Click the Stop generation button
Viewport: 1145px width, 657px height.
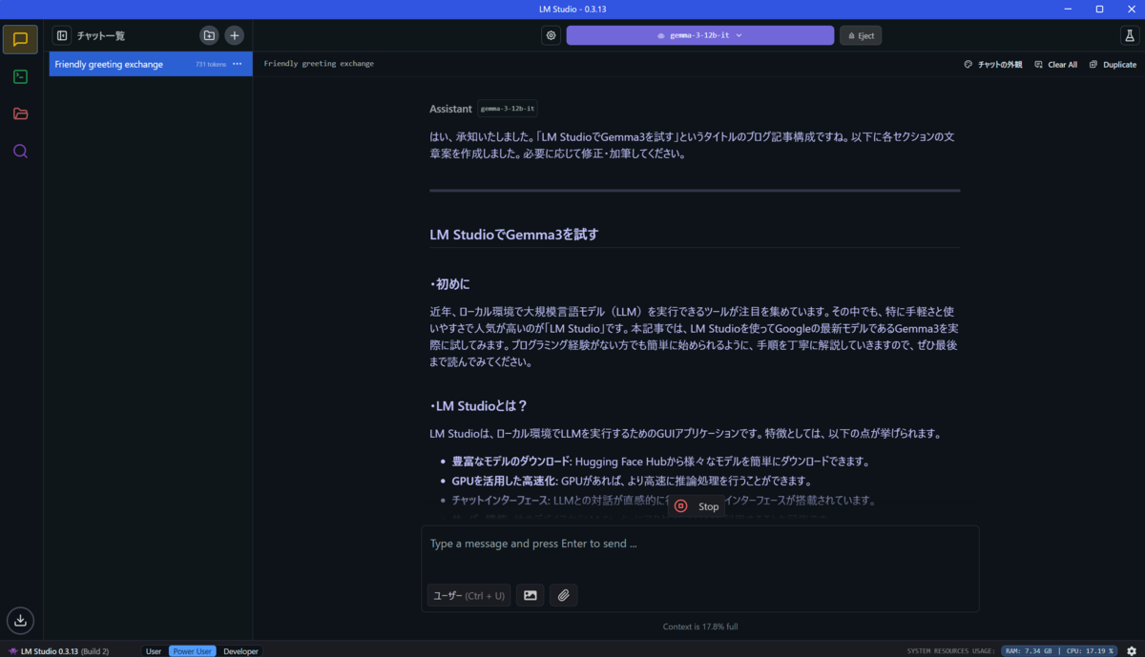[697, 506]
